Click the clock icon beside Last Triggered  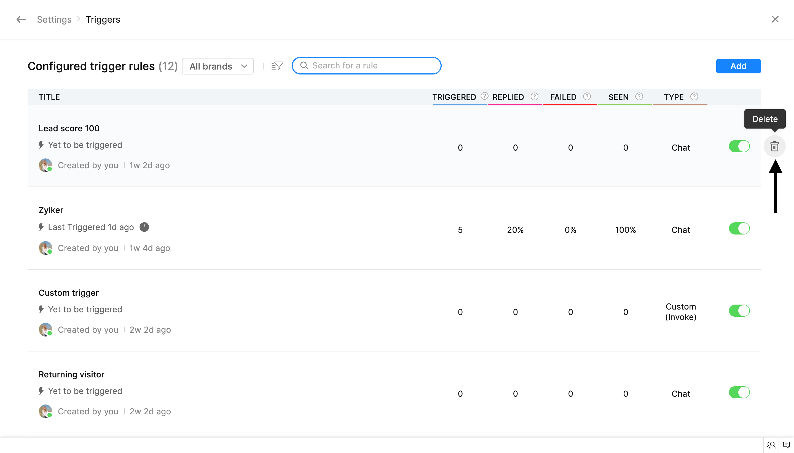click(144, 227)
